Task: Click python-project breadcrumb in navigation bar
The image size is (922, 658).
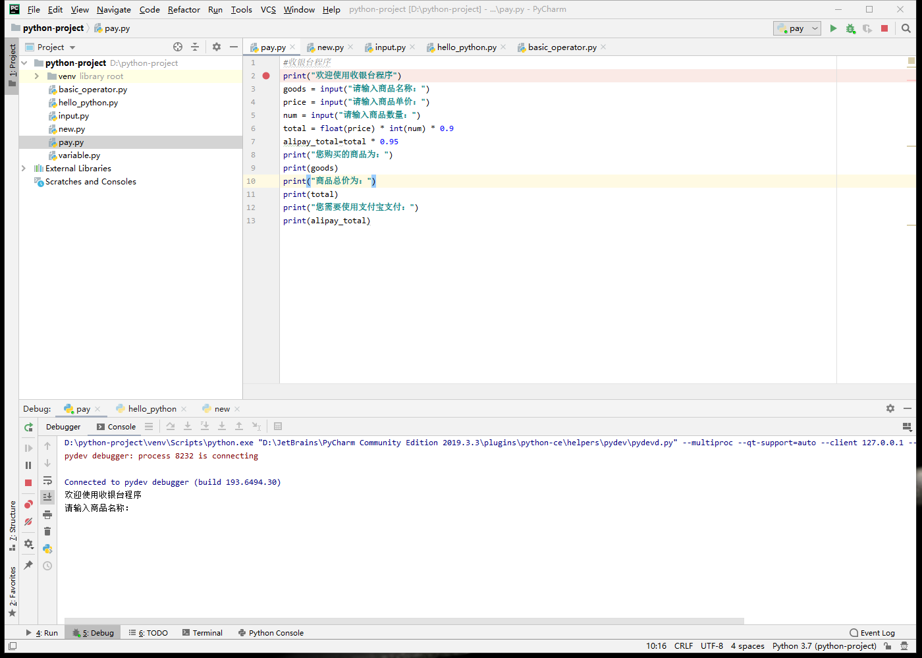Action: 53,28
